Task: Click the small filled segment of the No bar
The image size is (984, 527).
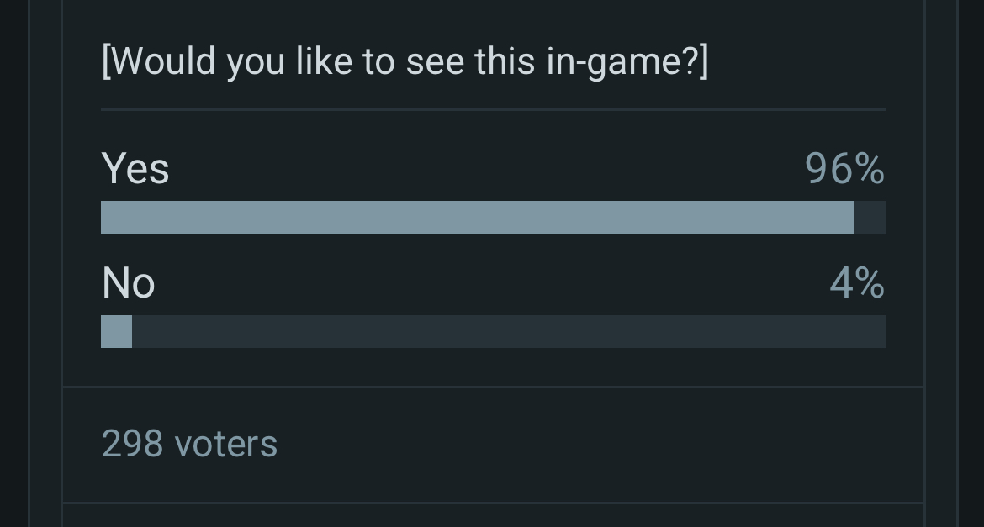Action: click(x=116, y=331)
